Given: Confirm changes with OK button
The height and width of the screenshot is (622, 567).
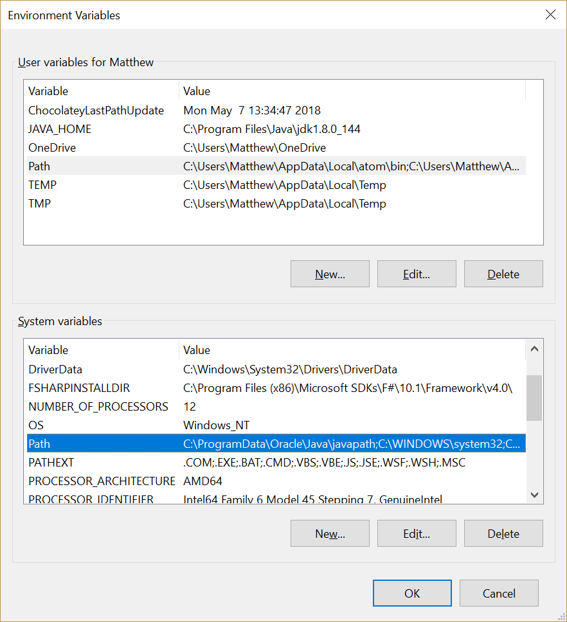Looking at the screenshot, I should (412, 594).
